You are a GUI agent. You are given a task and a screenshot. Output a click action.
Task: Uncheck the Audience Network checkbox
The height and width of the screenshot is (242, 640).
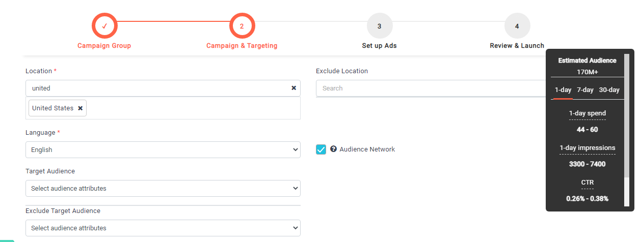(321, 149)
